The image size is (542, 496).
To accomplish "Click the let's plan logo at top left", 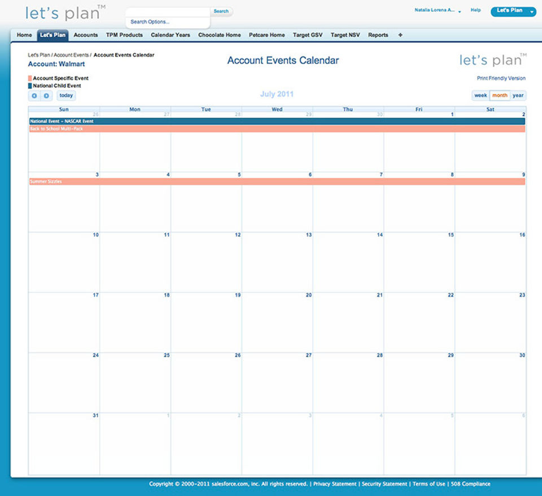I will pyautogui.click(x=65, y=13).
